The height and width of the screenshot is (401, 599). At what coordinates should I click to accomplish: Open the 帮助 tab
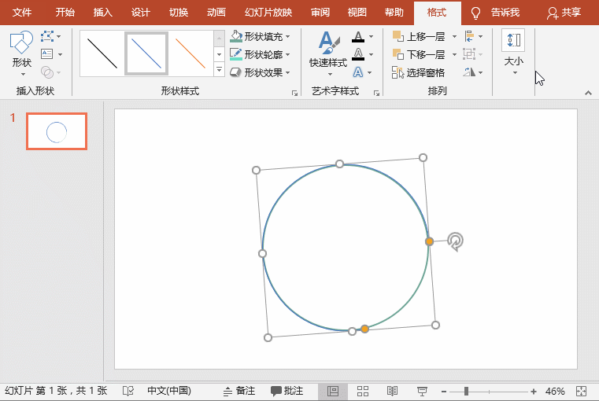[x=394, y=13]
